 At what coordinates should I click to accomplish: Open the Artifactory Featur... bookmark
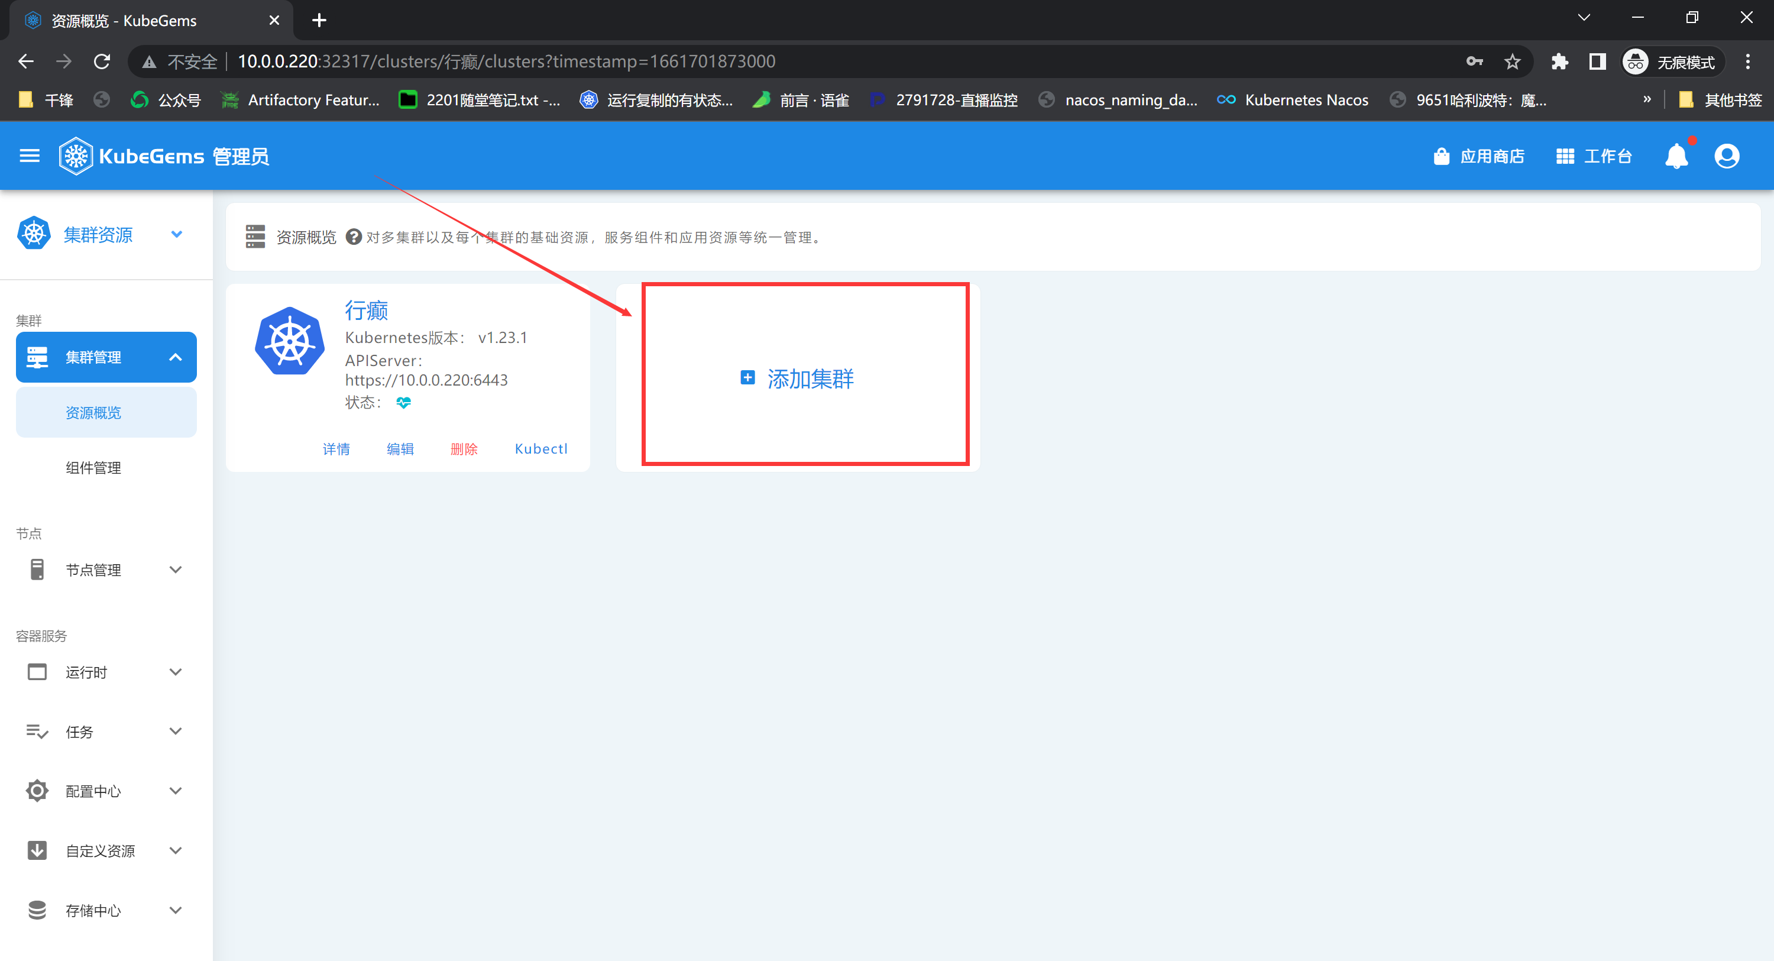300,101
